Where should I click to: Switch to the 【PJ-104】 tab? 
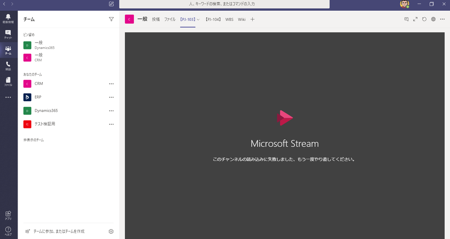pos(213,19)
